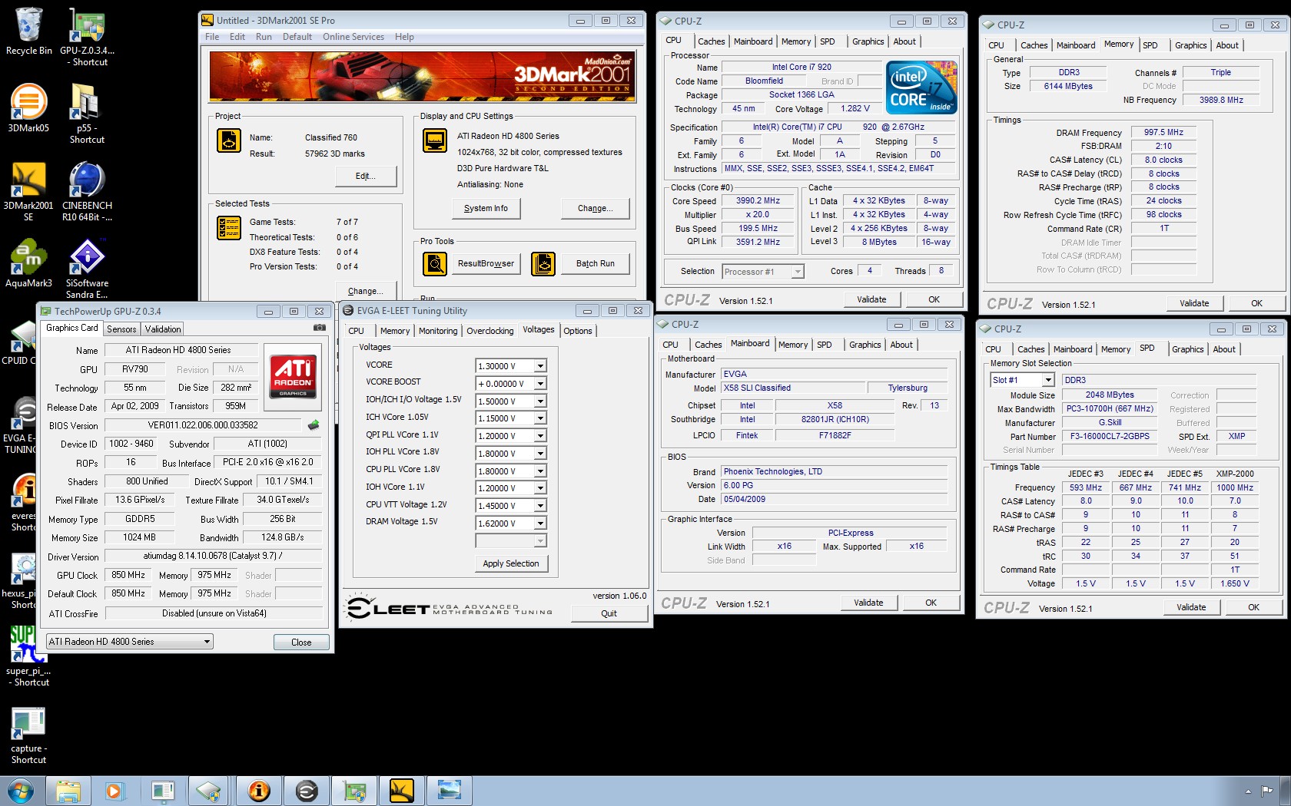1291x806 pixels.
Task: Click the GPU-Z screenshot camera icon
Action: [x=319, y=328]
